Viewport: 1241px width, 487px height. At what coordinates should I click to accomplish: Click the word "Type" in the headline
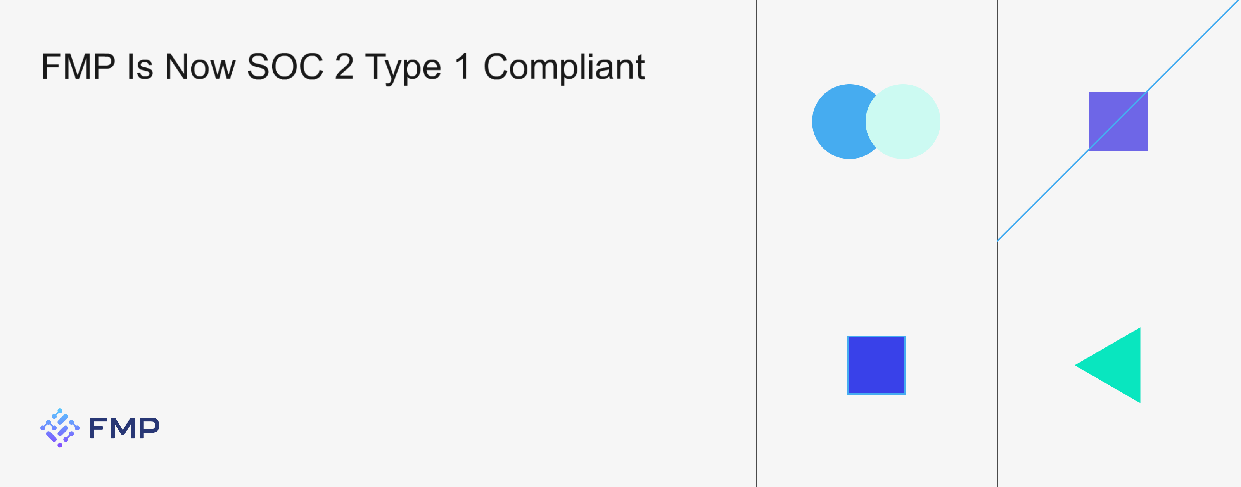(x=403, y=66)
